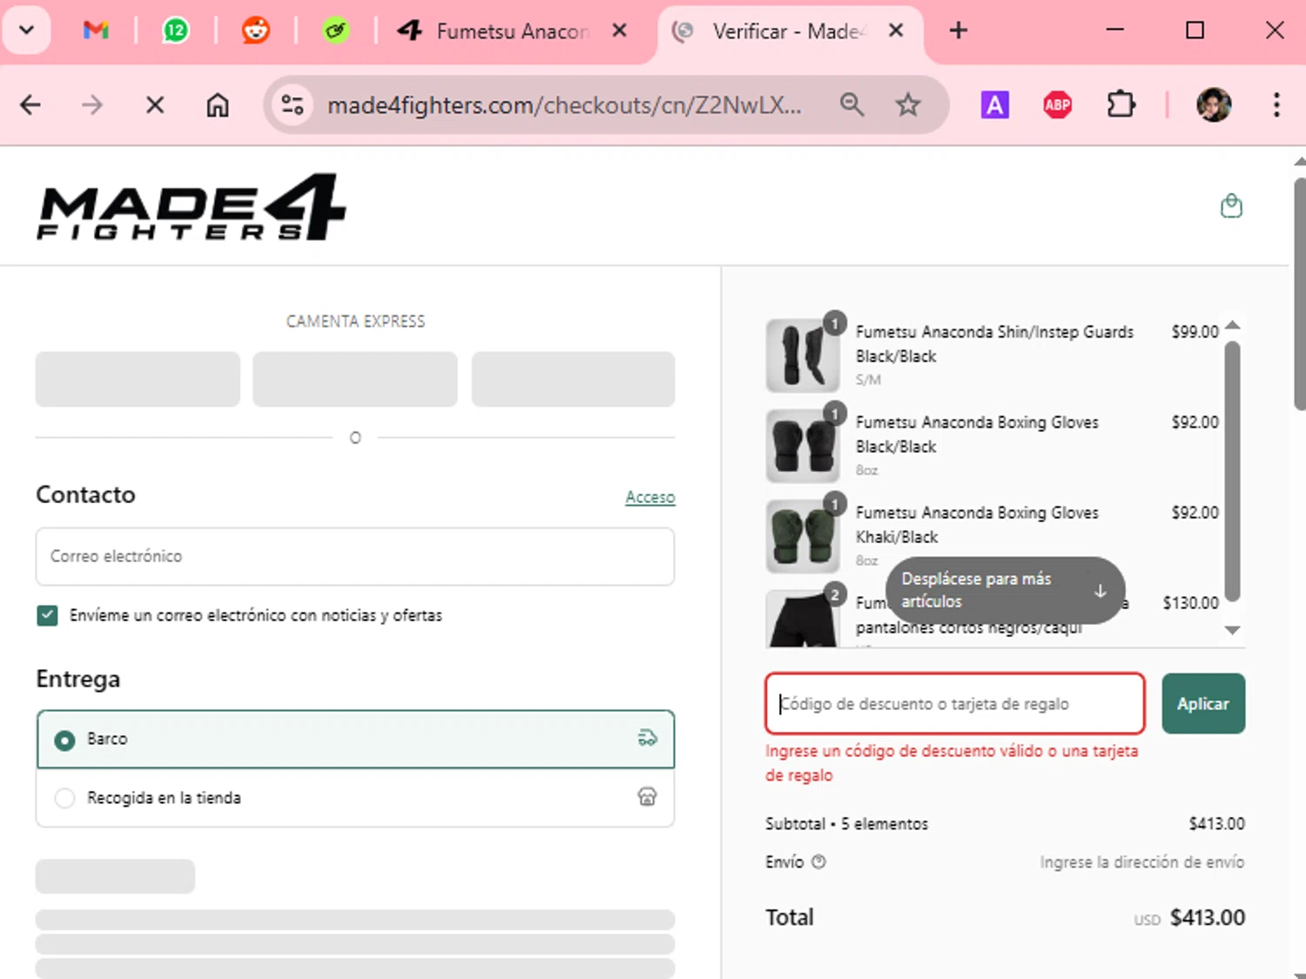
Task: Open the shopping bag cart icon
Action: (1231, 206)
